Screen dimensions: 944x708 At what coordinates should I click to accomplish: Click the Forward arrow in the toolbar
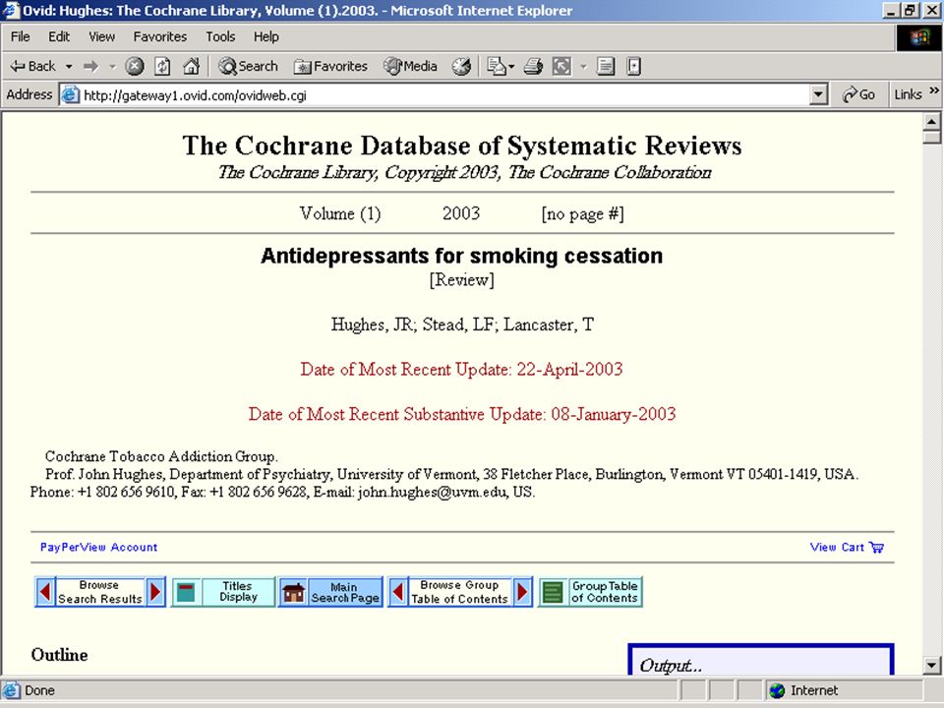click(x=90, y=66)
